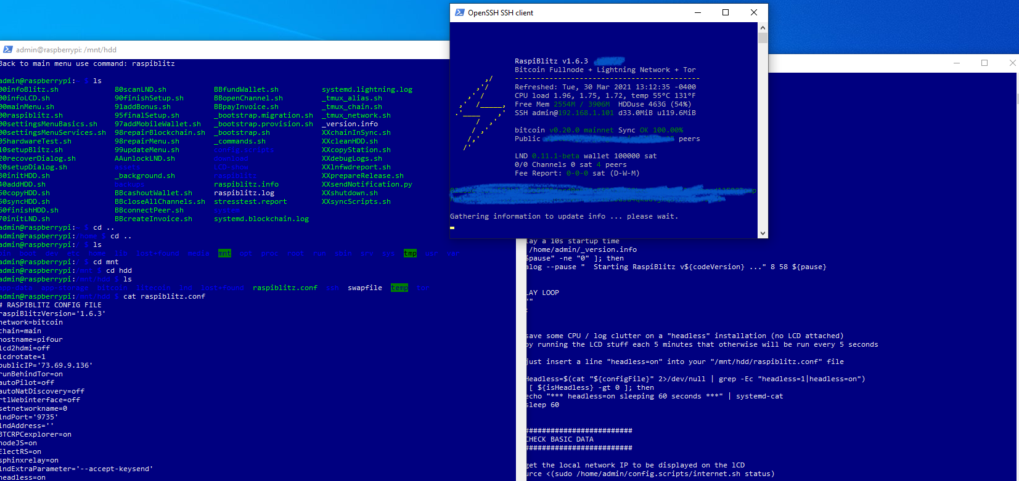
Task: Maximize the OpenSSH SSH client window
Action: click(726, 12)
